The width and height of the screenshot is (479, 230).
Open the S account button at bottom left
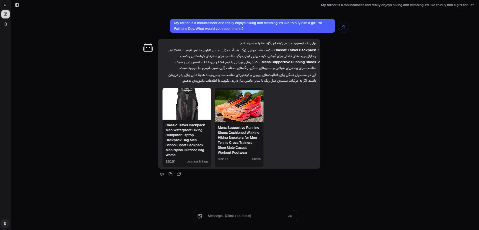pos(5,224)
